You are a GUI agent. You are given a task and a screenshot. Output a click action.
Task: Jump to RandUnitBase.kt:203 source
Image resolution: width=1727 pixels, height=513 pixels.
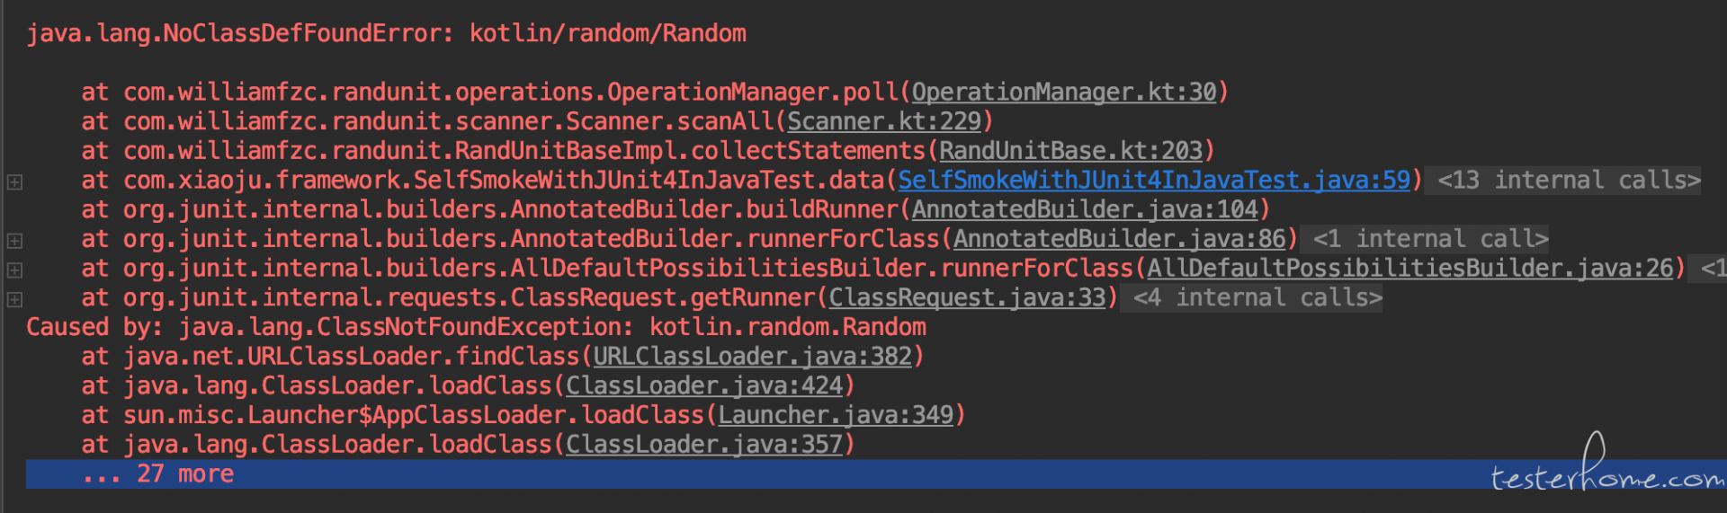(x=1070, y=151)
